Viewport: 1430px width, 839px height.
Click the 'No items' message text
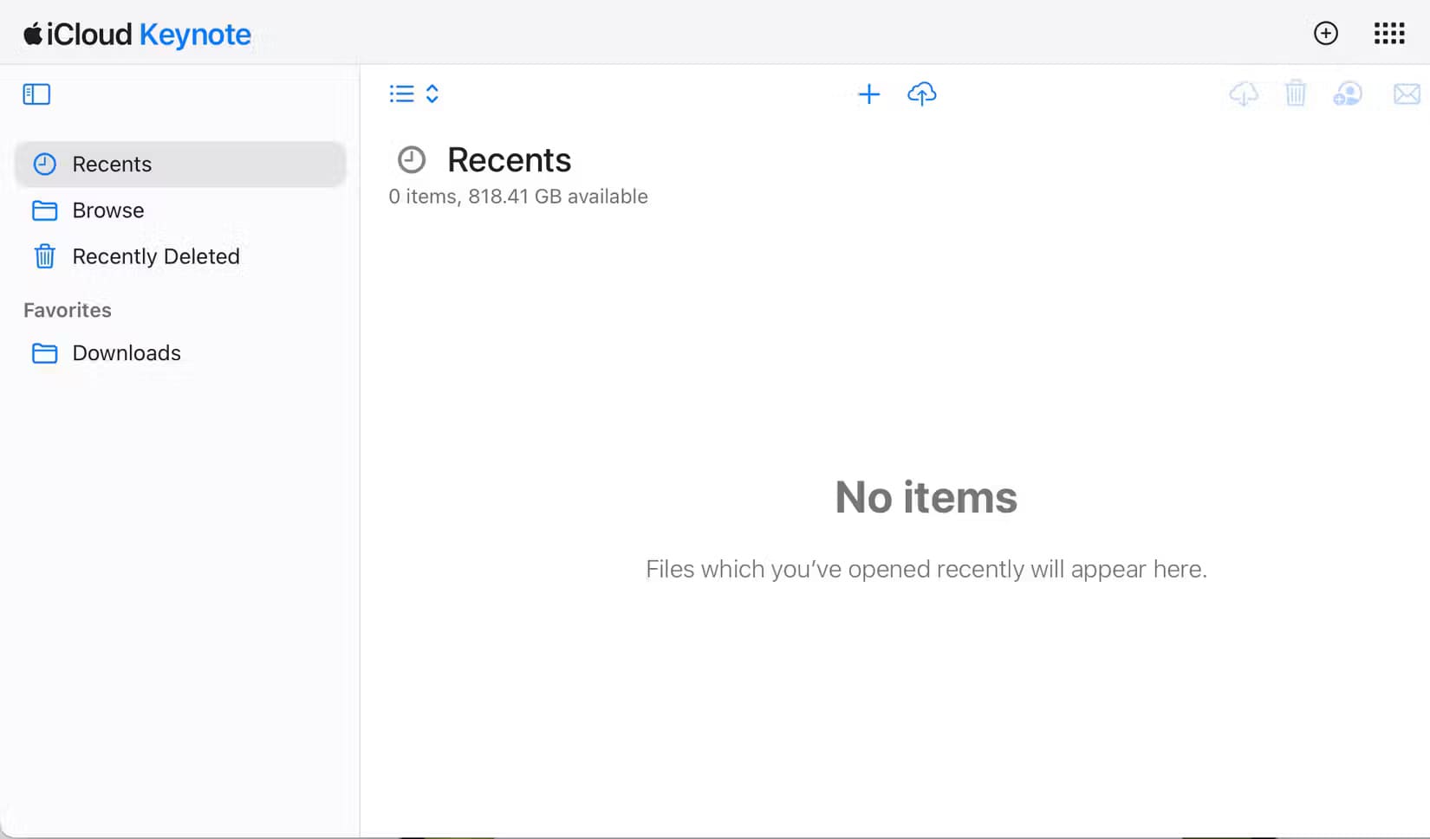tap(926, 497)
